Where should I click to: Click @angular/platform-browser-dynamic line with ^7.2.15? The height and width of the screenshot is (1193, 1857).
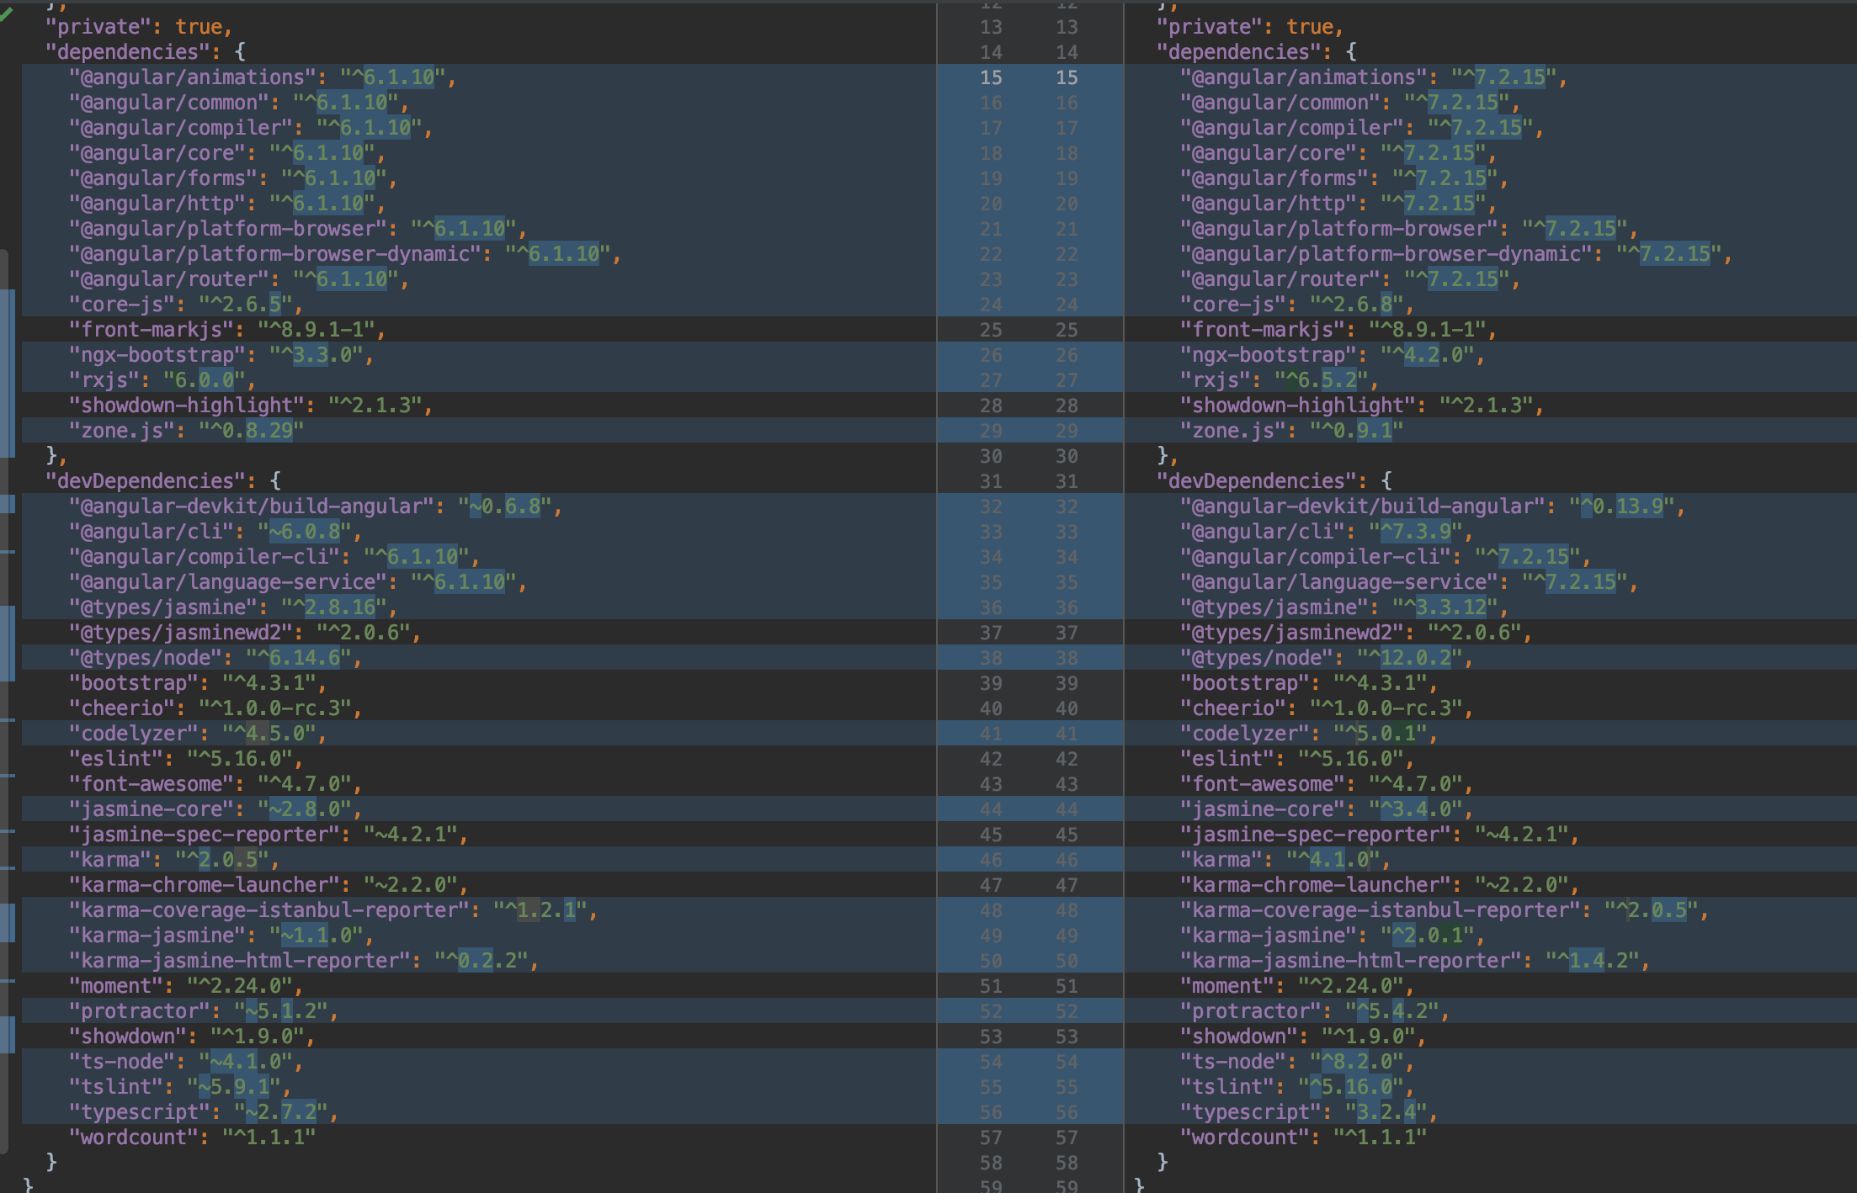tap(1456, 254)
